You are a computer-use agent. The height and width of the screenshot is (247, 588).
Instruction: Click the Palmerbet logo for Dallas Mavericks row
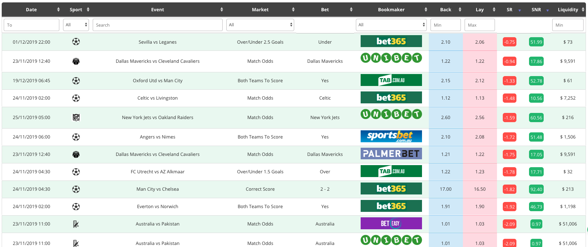pos(391,154)
